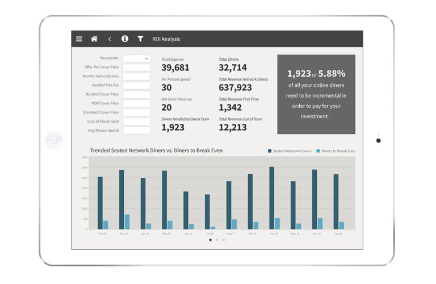The height and width of the screenshot is (284, 436).
Task: Focus the Monthly Subscriptions input
Action: click(136, 76)
